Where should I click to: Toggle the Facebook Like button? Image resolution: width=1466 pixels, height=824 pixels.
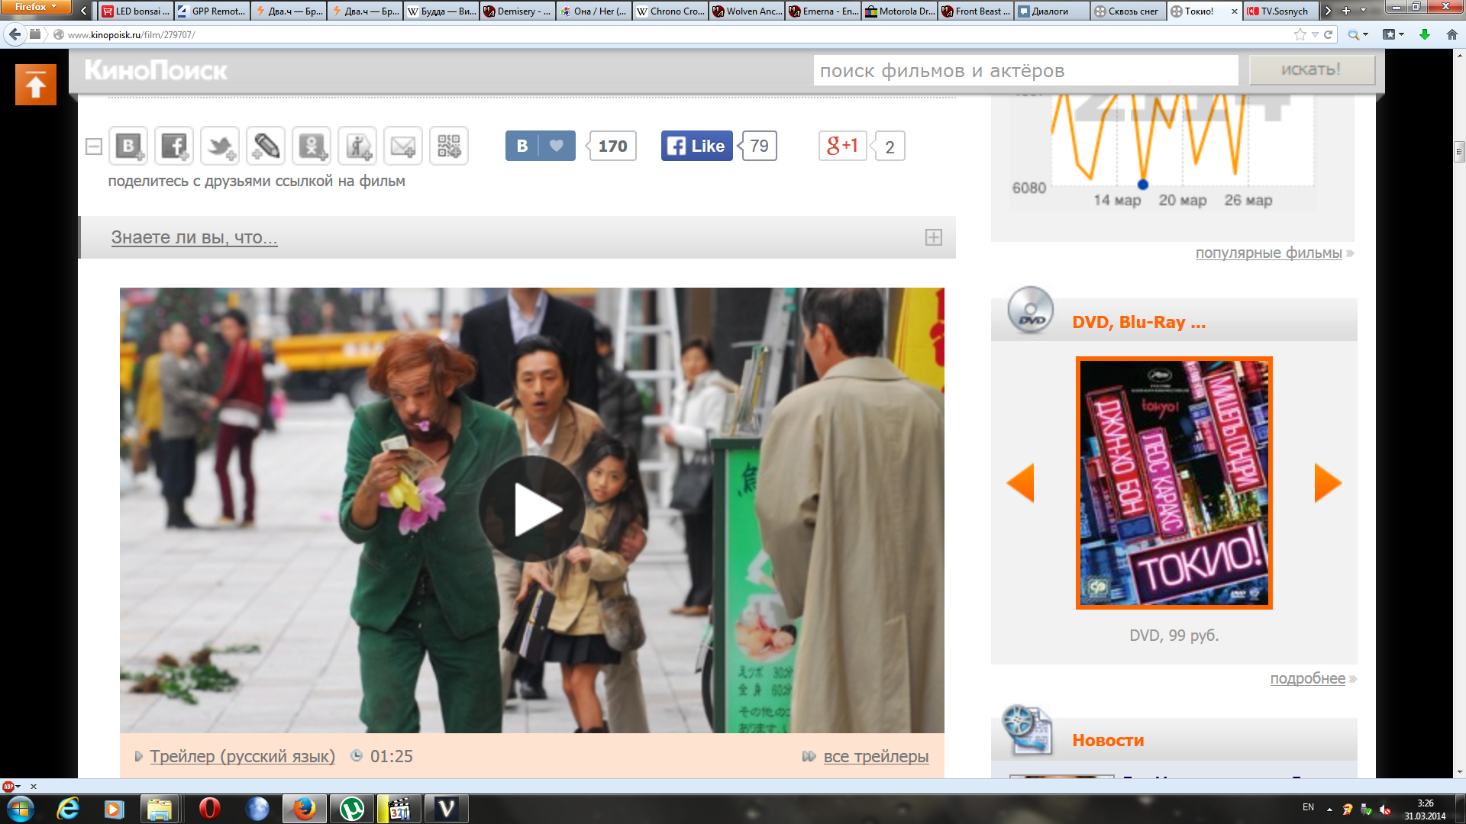[x=696, y=146]
